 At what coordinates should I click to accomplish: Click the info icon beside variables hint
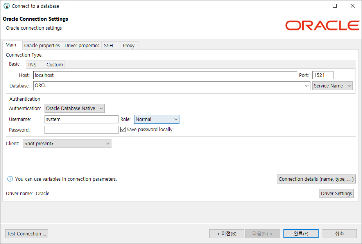(10, 179)
